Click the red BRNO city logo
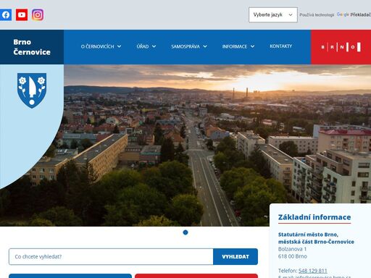 [x=341, y=47]
